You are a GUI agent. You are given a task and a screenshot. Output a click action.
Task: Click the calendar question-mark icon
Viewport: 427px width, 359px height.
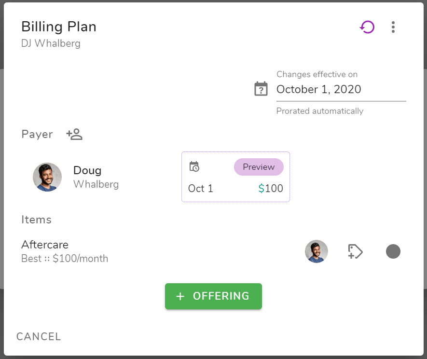261,89
